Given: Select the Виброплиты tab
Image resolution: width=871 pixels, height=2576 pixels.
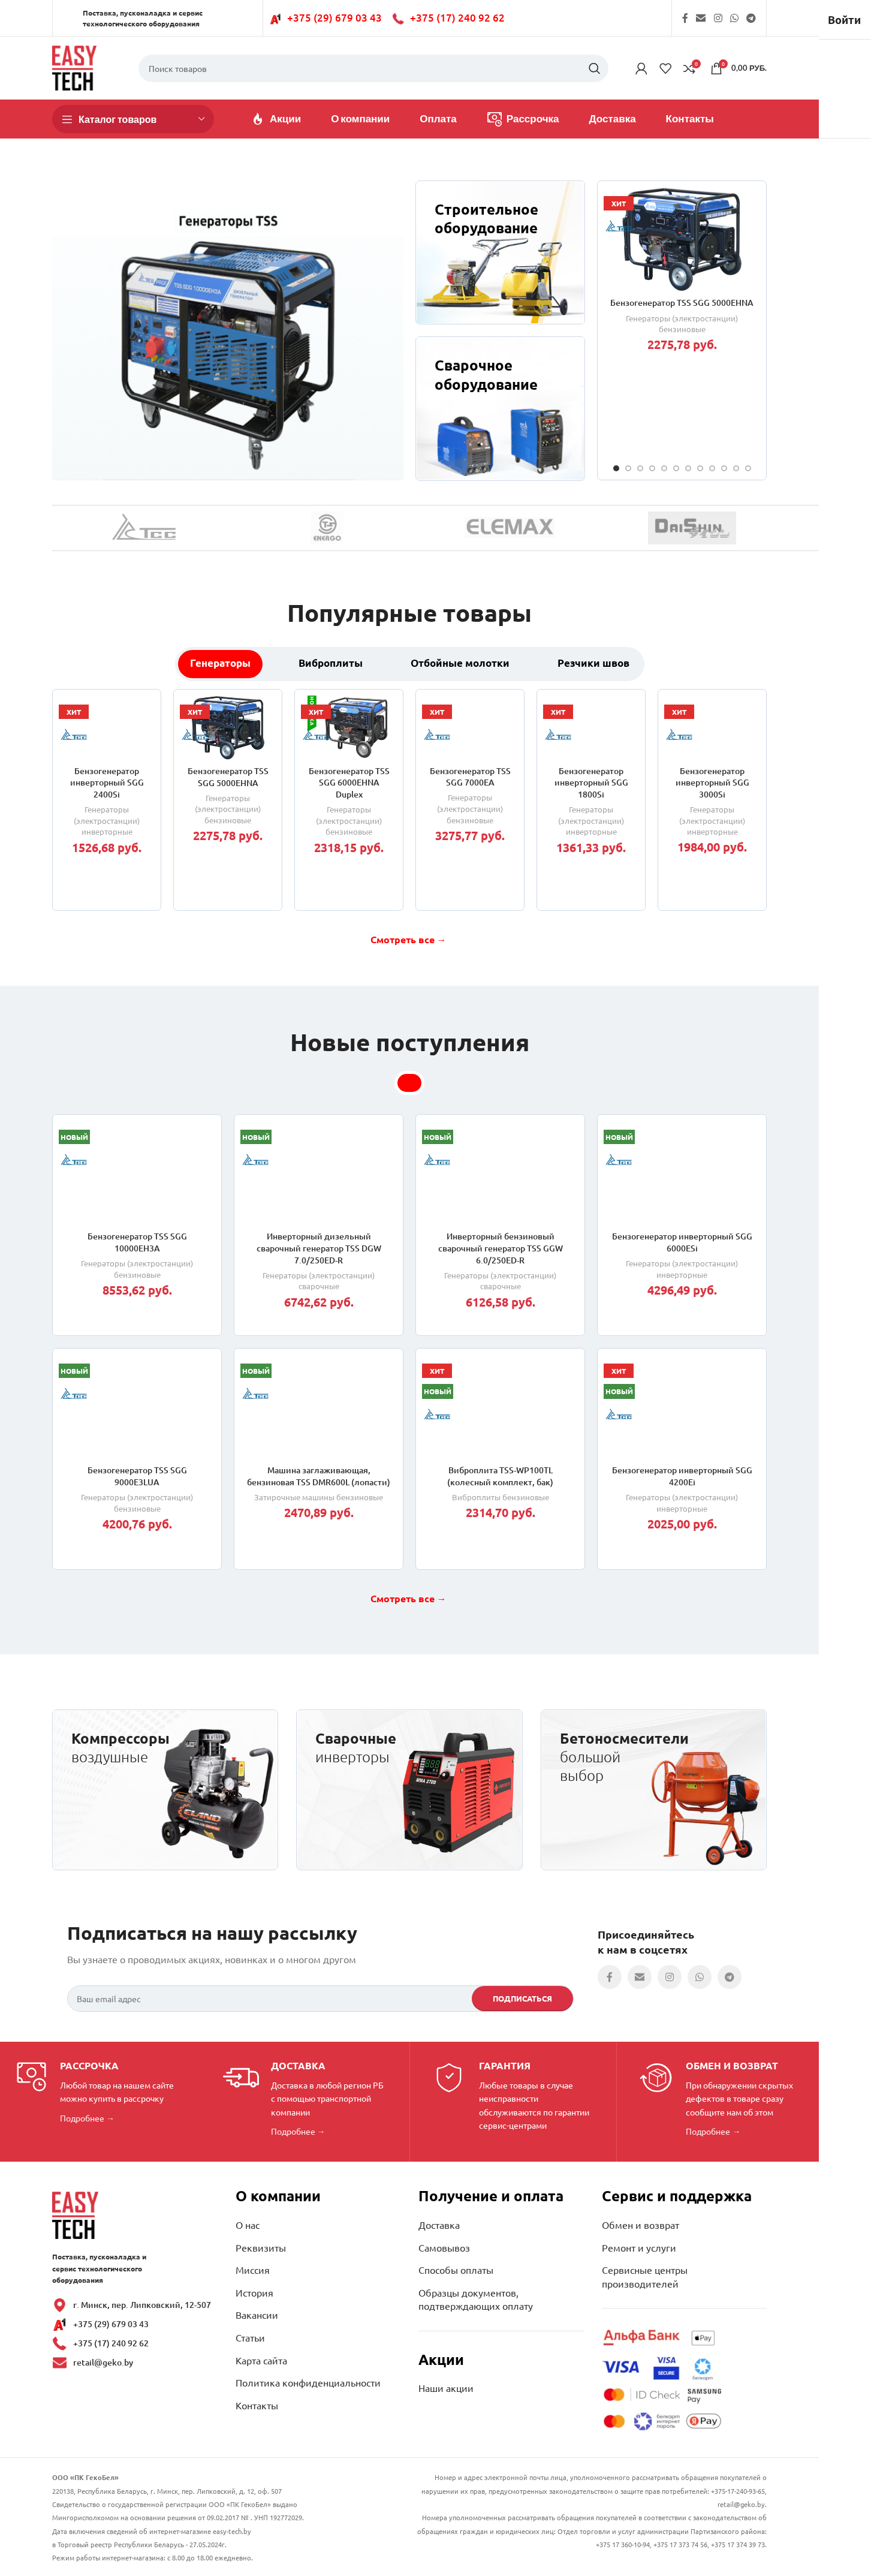Looking at the screenshot, I should [330, 664].
